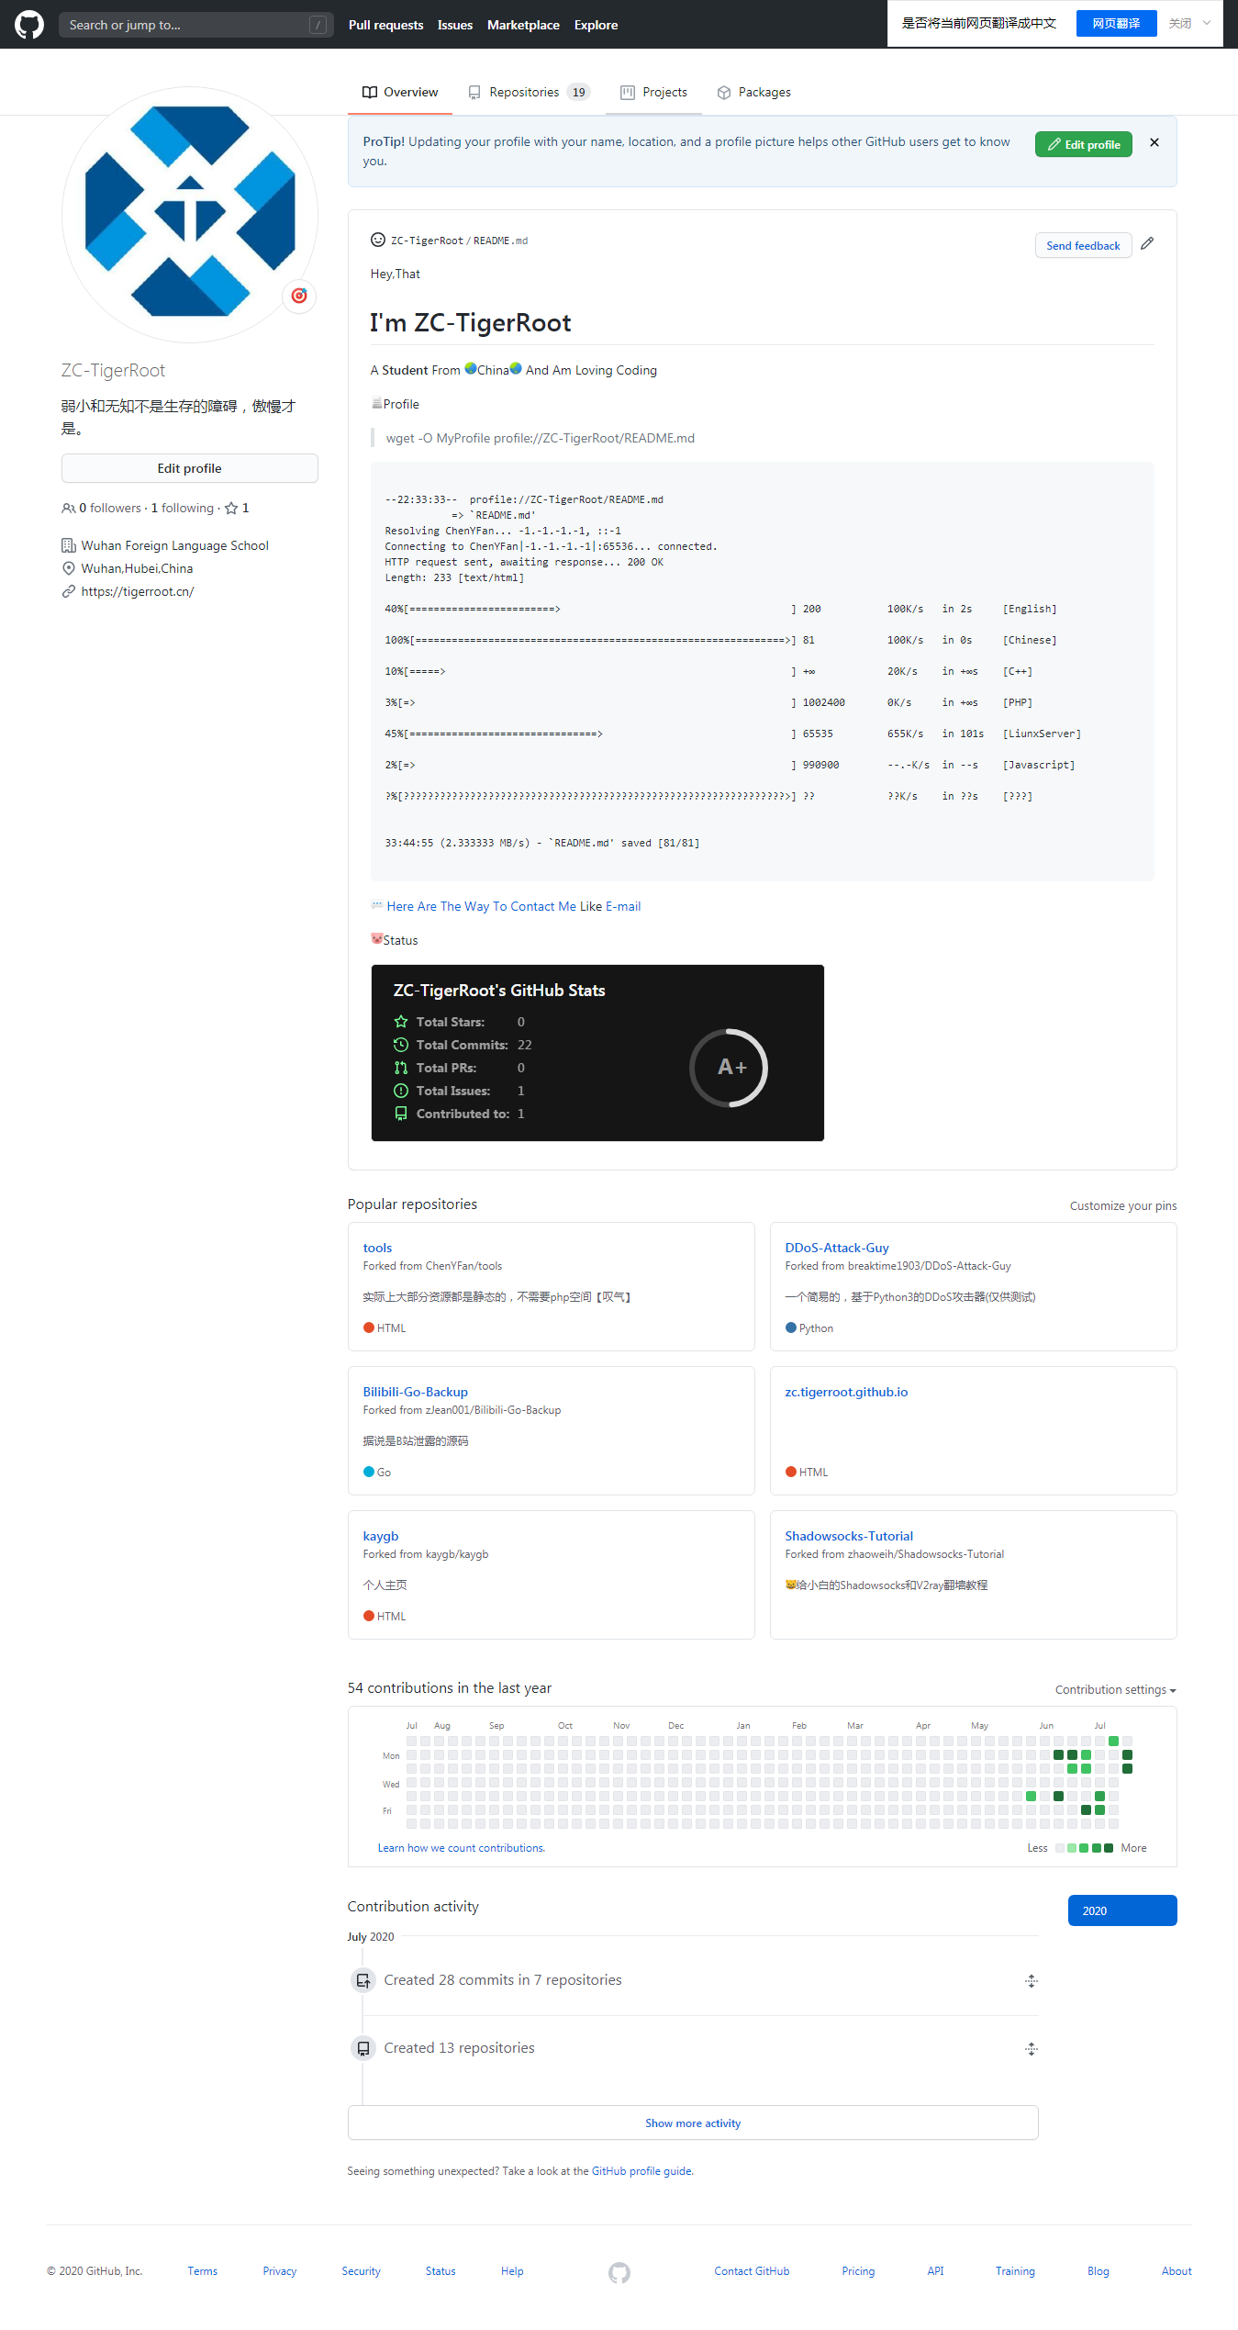The height and width of the screenshot is (2330, 1238).
Task: Expand the 28 commits activity row
Action: point(1032,1981)
